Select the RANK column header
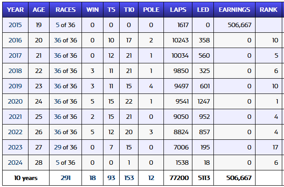The width and height of the screenshot is (284, 187). (x=268, y=9)
